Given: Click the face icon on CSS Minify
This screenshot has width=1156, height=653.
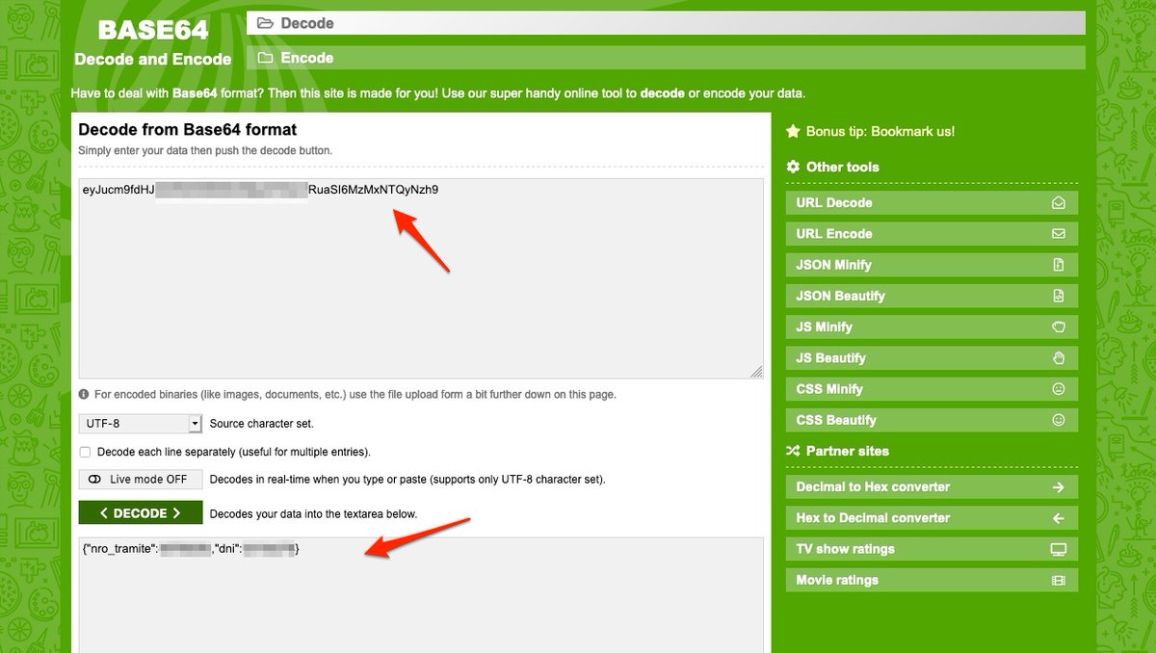Looking at the screenshot, I should tap(1059, 389).
